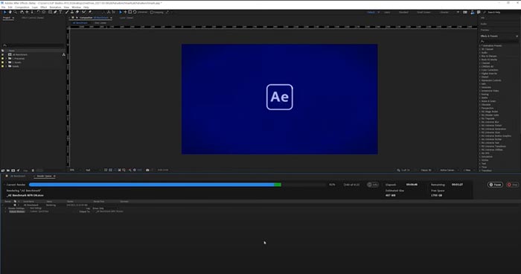Expand the 2. Assets folder

pos(6,63)
